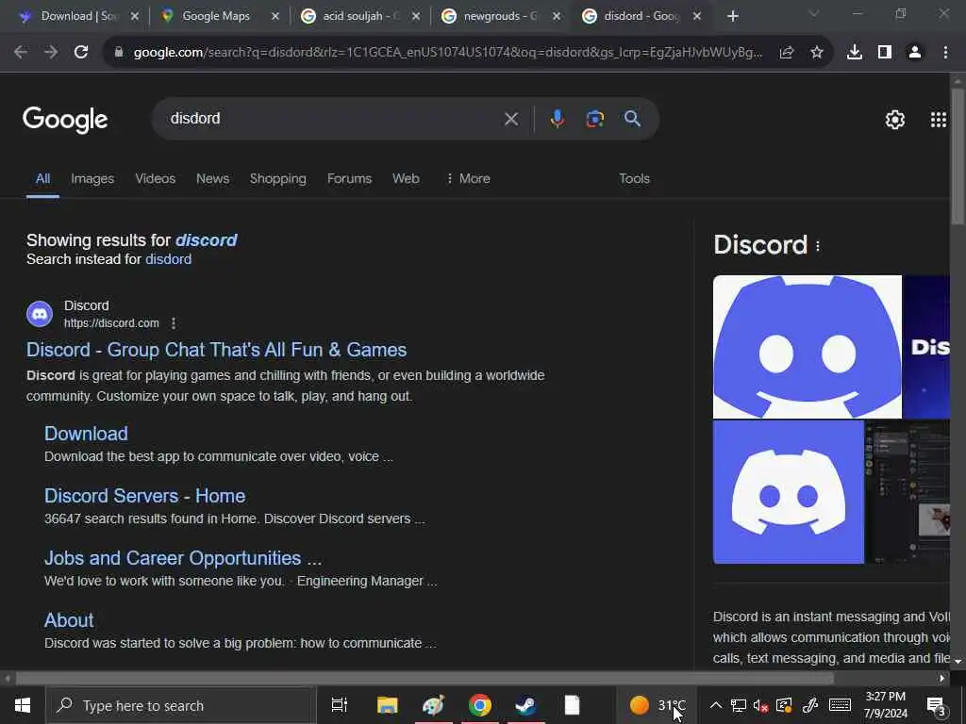Click the white Discord logo on blue thumbnail

coord(789,492)
